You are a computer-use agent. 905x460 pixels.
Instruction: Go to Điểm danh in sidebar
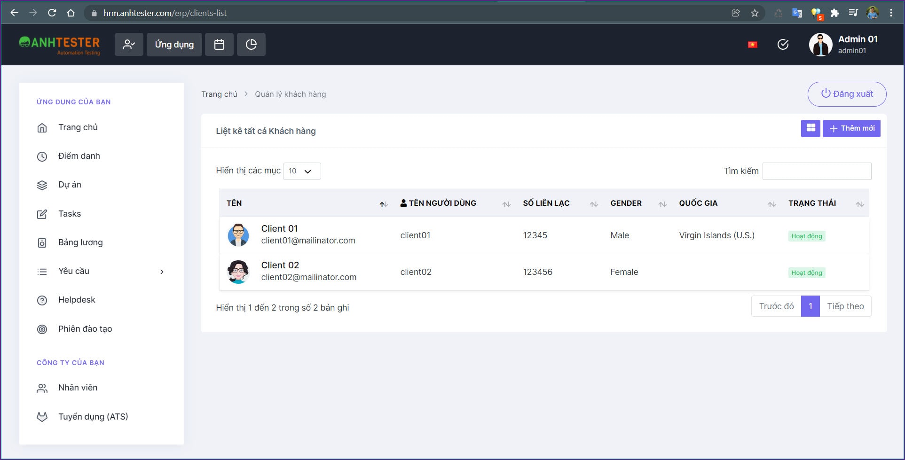pyautogui.click(x=79, y=156)
